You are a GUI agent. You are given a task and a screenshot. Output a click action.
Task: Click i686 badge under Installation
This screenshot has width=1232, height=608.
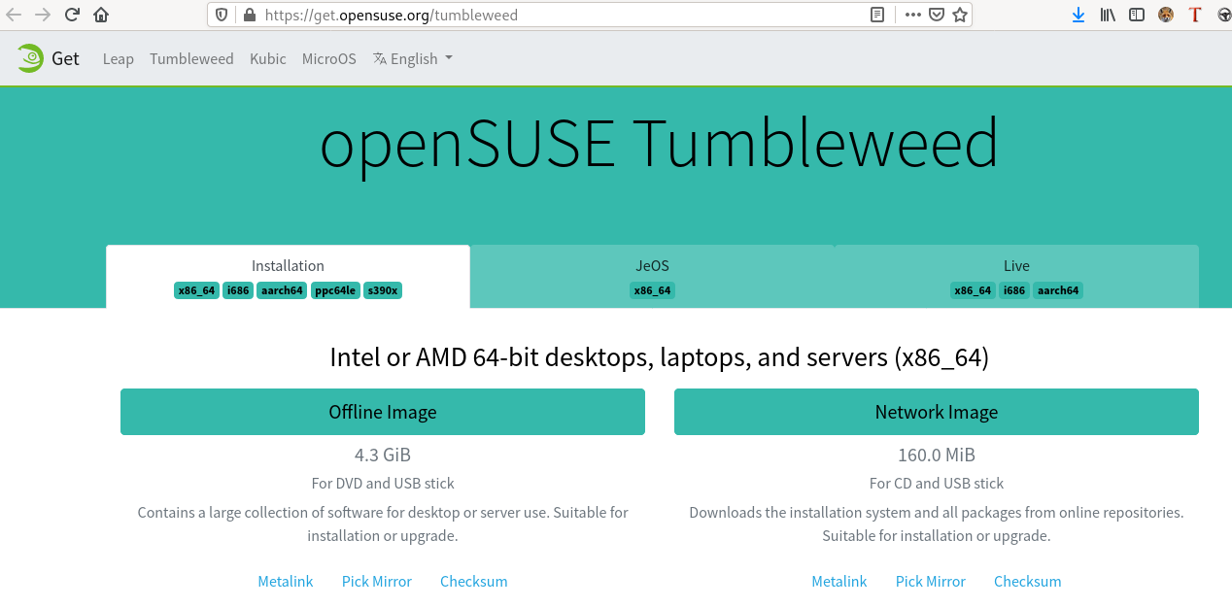click(238, 290)
